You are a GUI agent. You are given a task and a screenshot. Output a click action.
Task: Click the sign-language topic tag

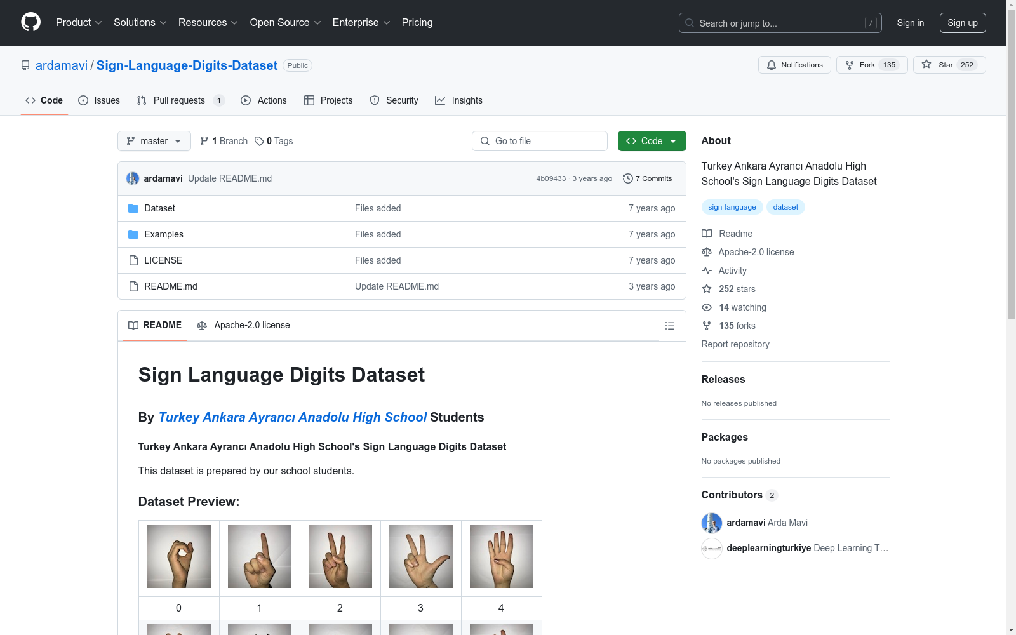click(x=732, y=207)
